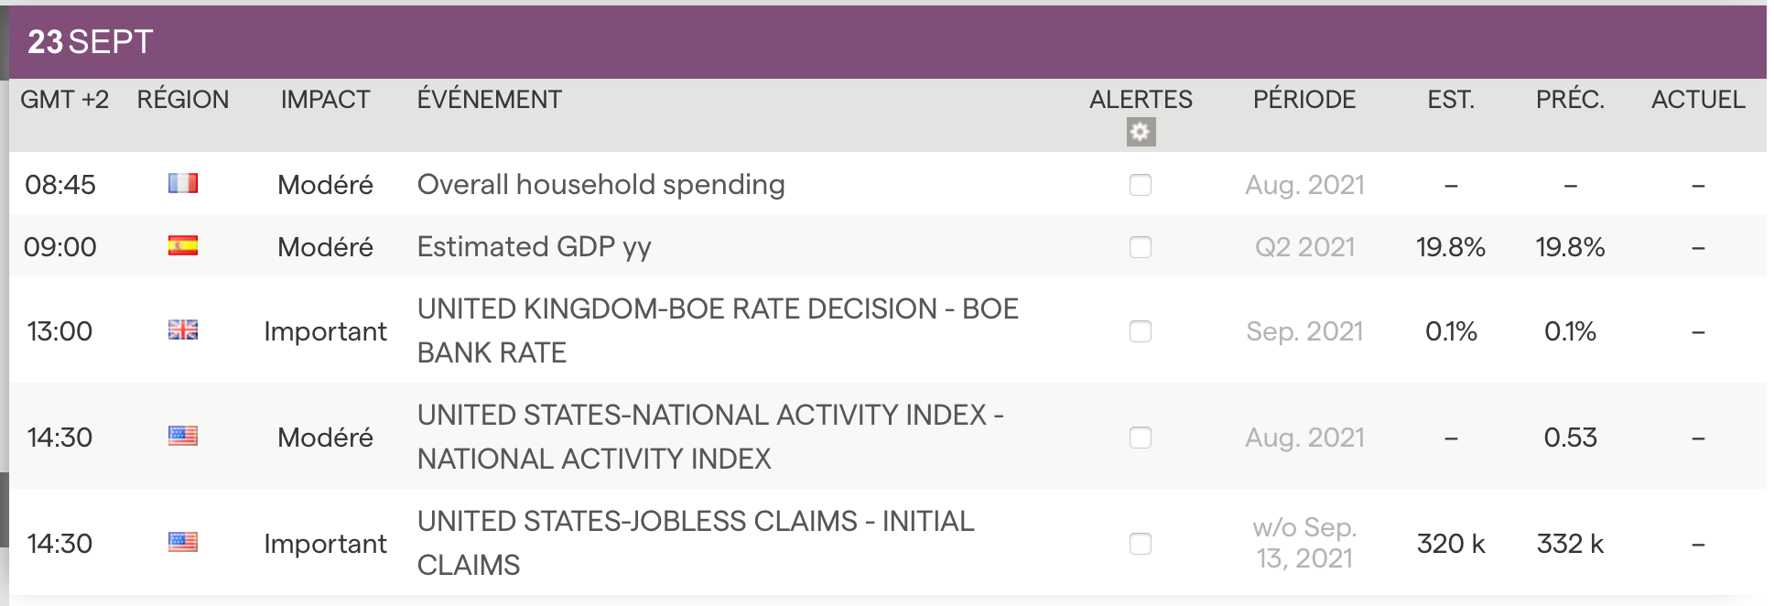Screen dimensions: 1774x606
Task: Click the United Kingdom flag icon
Action: click(183, 330)
